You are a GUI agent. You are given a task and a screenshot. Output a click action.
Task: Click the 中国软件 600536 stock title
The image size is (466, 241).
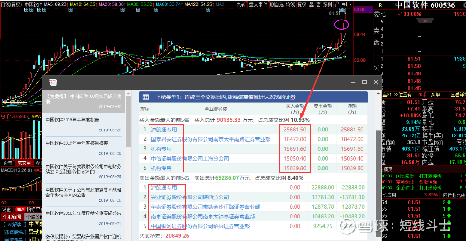point(425,5)
